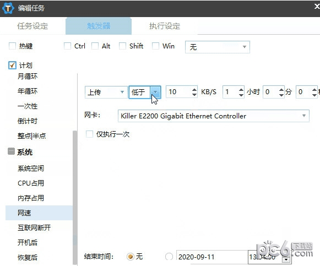Viewport: 320px width, 266px height.
Task: Select CPU占用 trigger
Action: pos(31,183)
